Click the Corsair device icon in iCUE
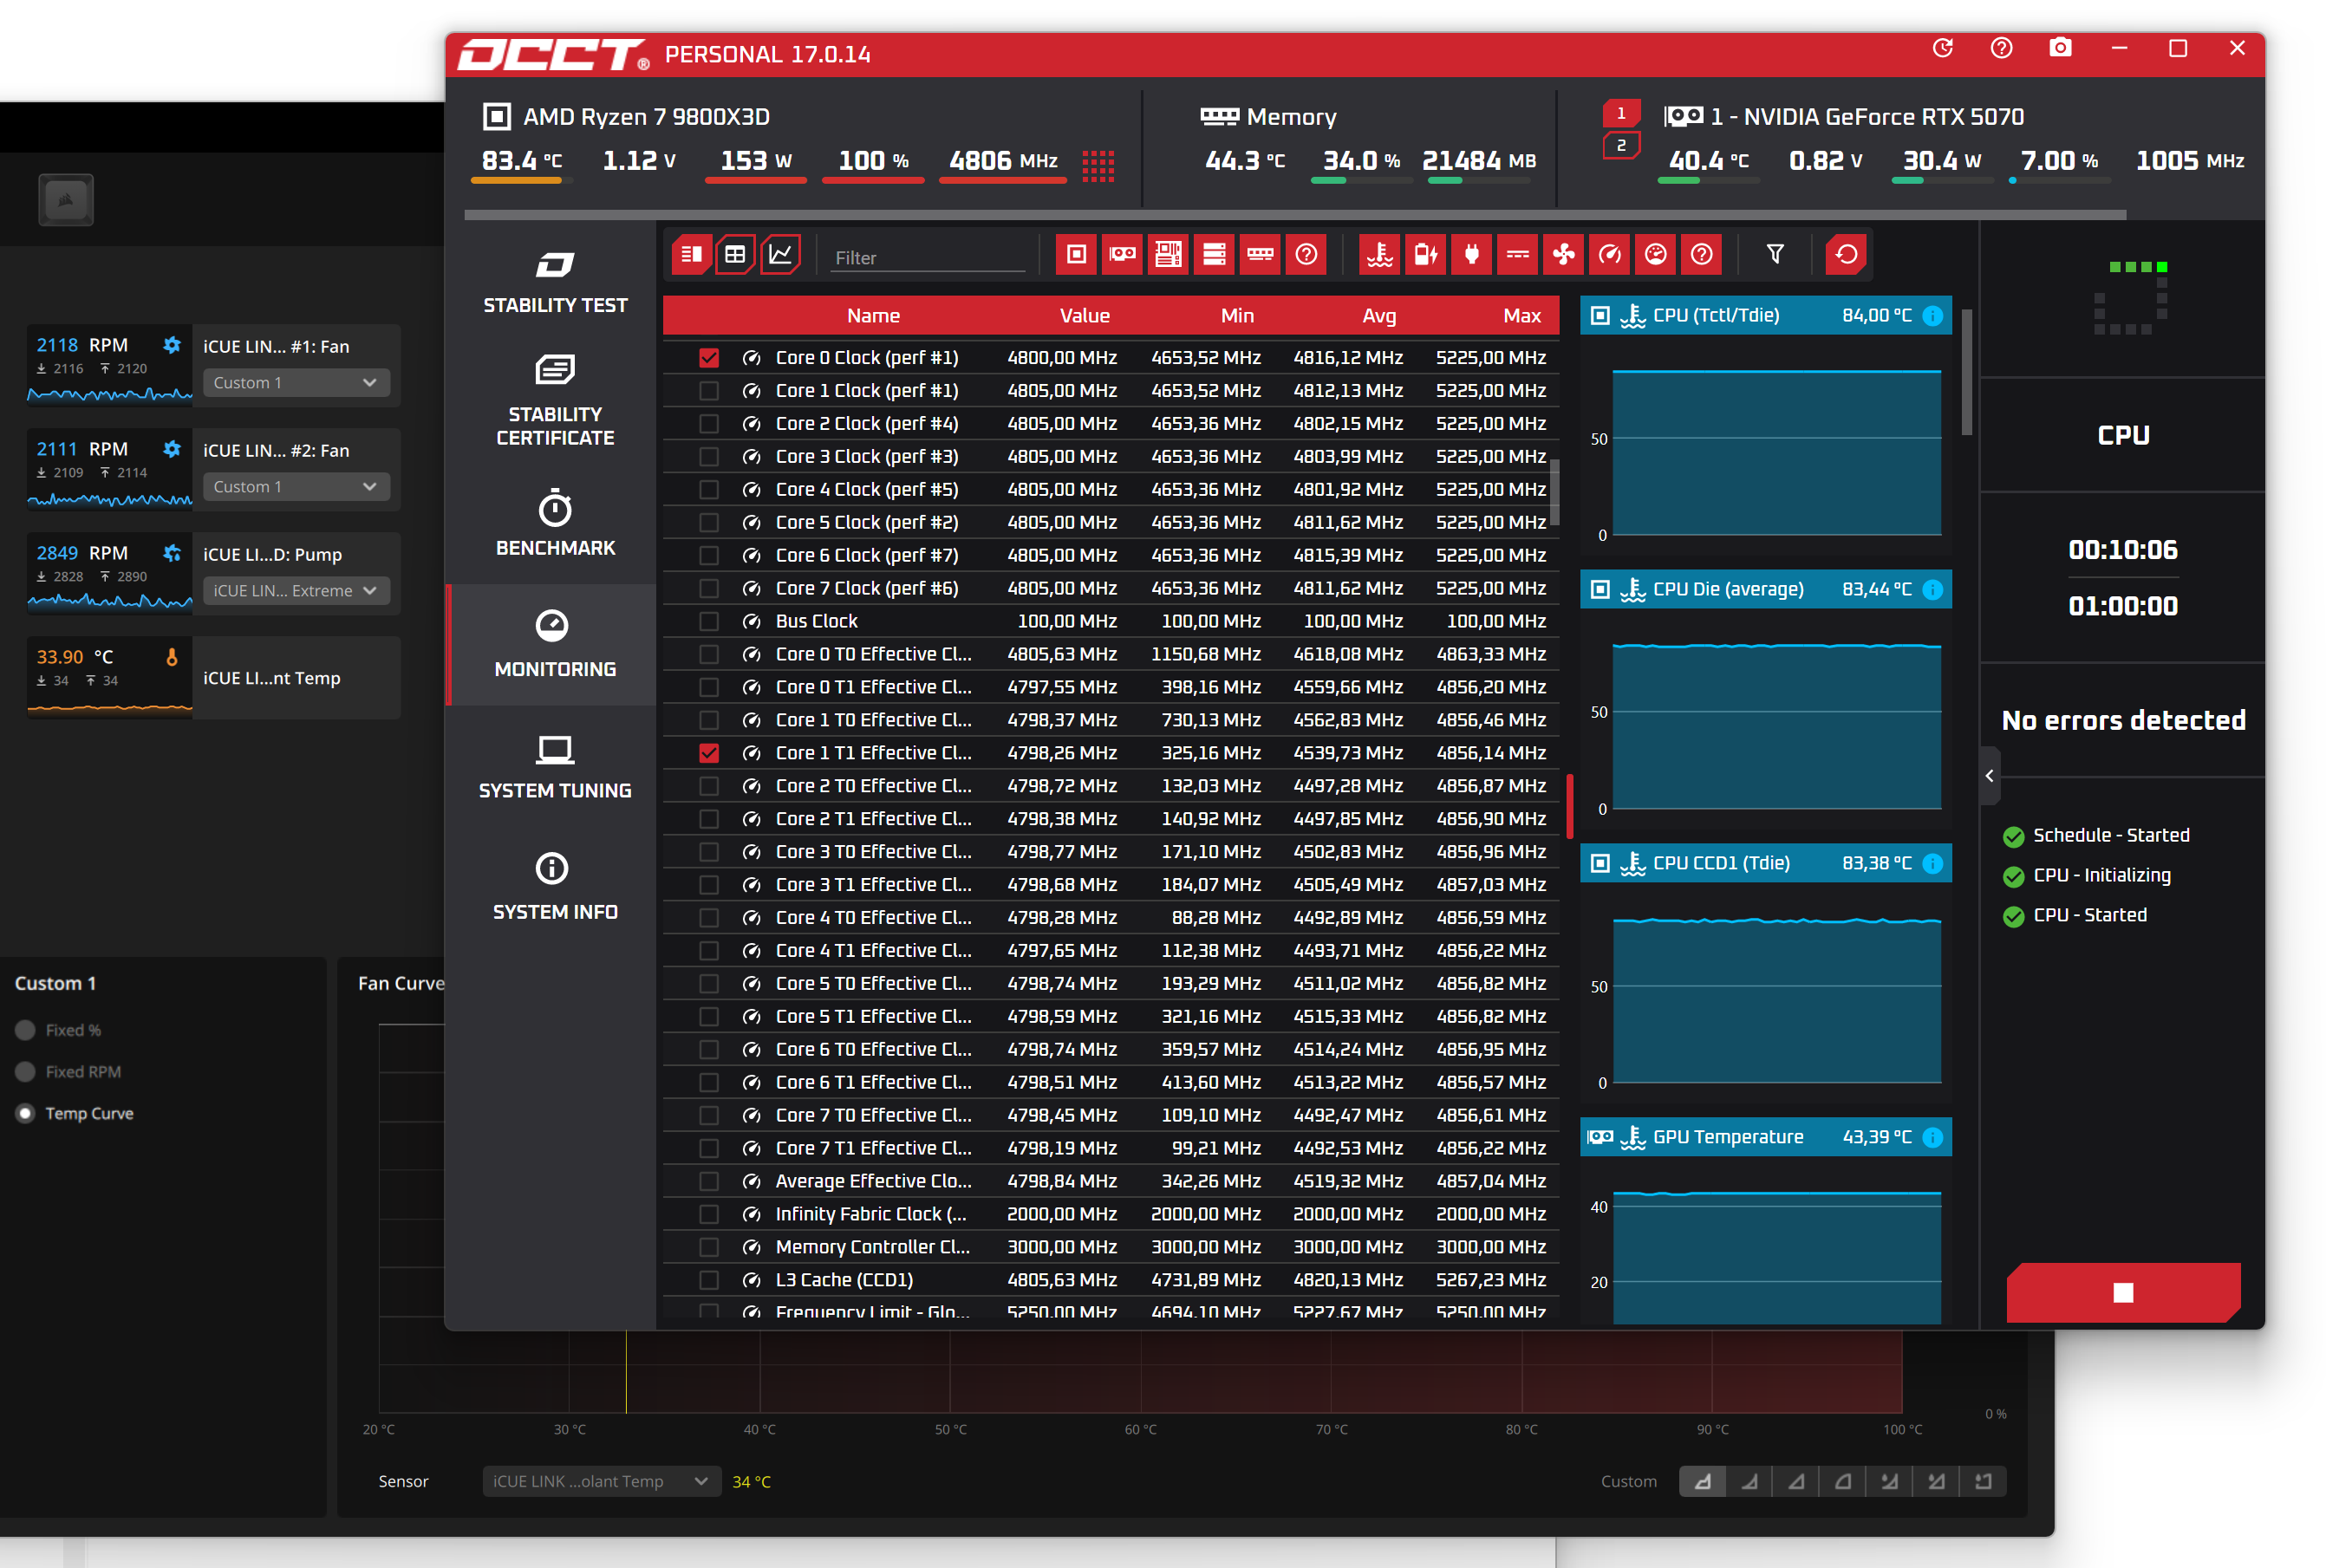The image size is (2326, 1568). point(66,200)
